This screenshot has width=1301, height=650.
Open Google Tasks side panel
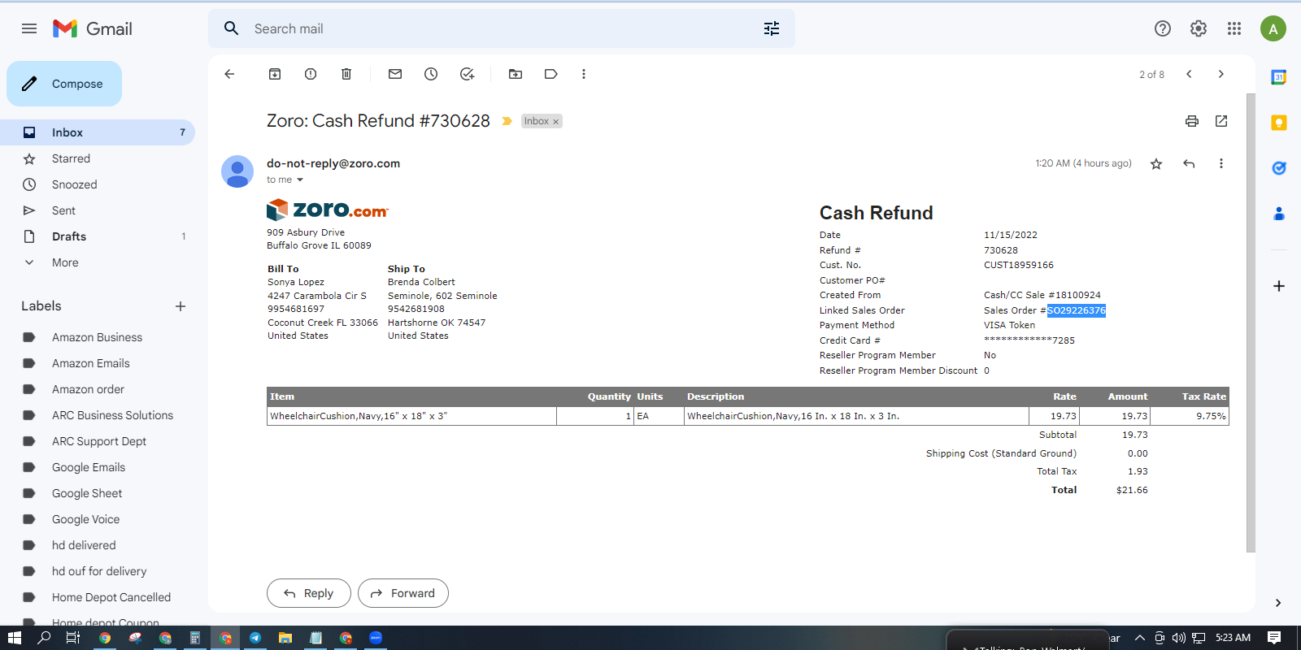[x=1279, y=168]
